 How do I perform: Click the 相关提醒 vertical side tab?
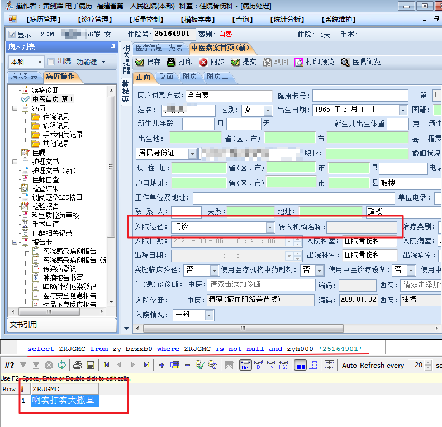click(126, 59)
